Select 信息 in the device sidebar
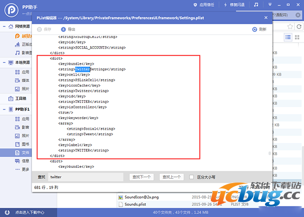This screenshot has height=217, width=304. pyautogui.click(x=25, y=161)
